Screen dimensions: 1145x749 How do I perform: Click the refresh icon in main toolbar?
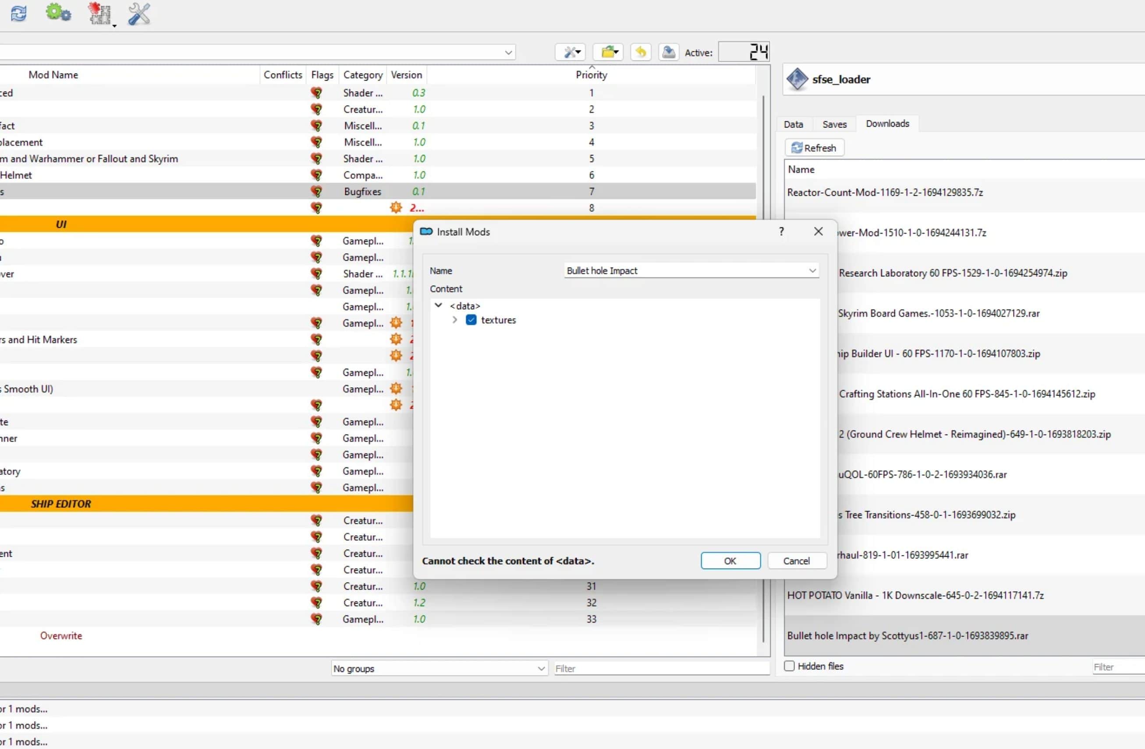tap(19, 13)
